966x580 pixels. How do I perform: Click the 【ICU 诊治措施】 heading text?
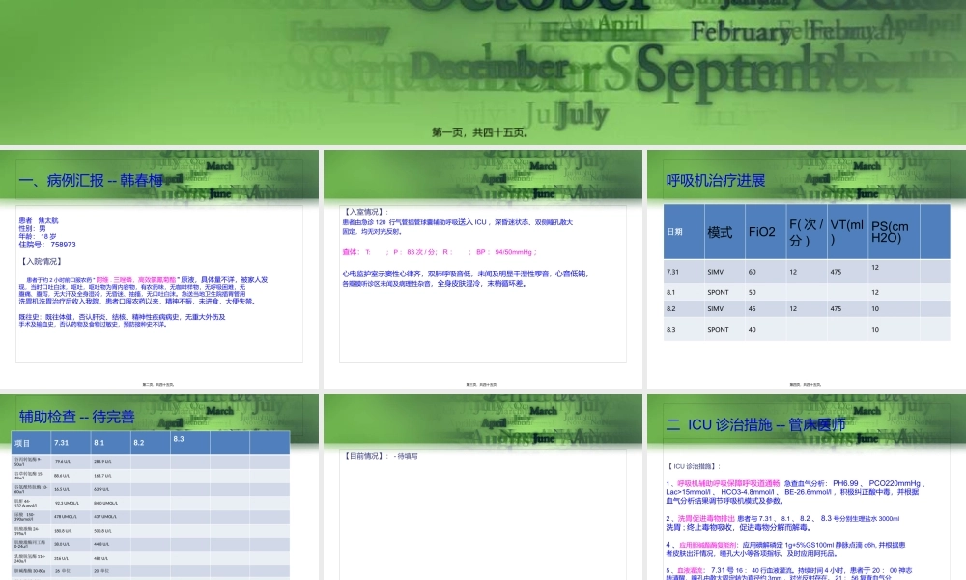coord(693,465)
